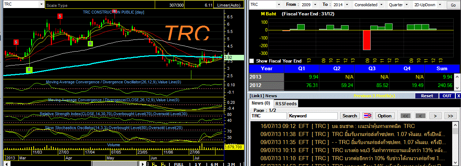Image resolution: width=461 pixels, height=166 pixels.
Task: Click the Scale Type label
Action: pyautogui.click(x=57, y=5)
